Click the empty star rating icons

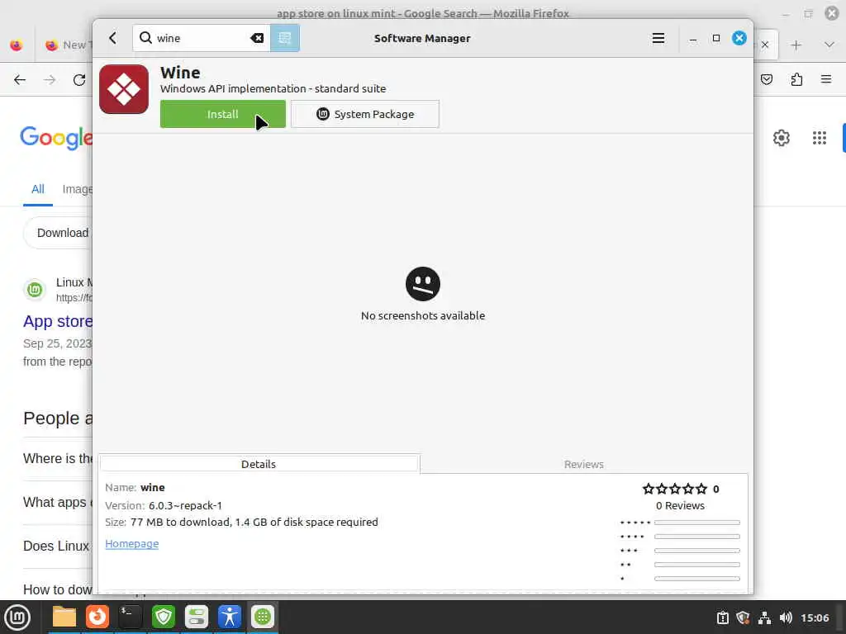674,489
